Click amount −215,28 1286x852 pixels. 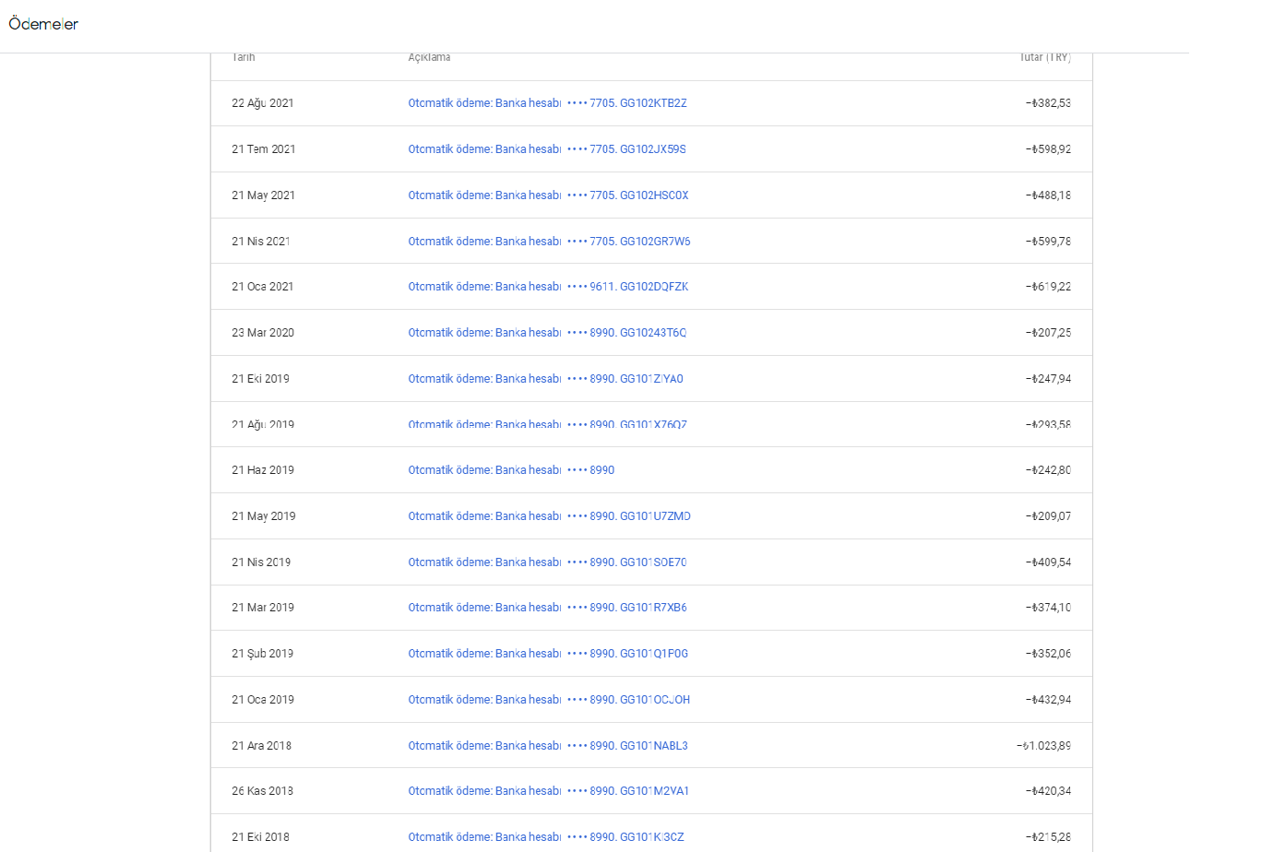click(x=1048, y=837)
